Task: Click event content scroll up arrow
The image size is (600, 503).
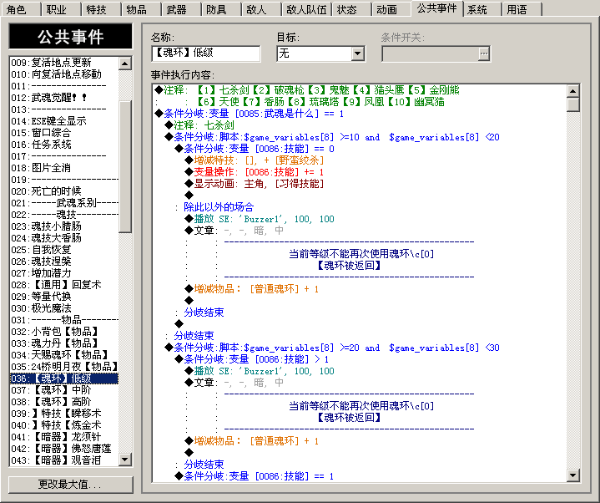Action: point(572,91)
